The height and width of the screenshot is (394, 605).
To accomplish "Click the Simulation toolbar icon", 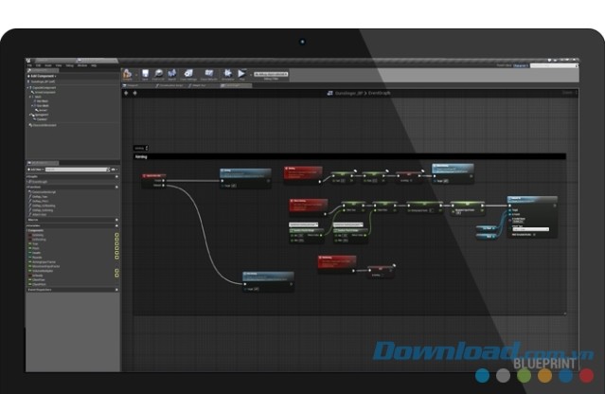I will [x=227, y=73].
